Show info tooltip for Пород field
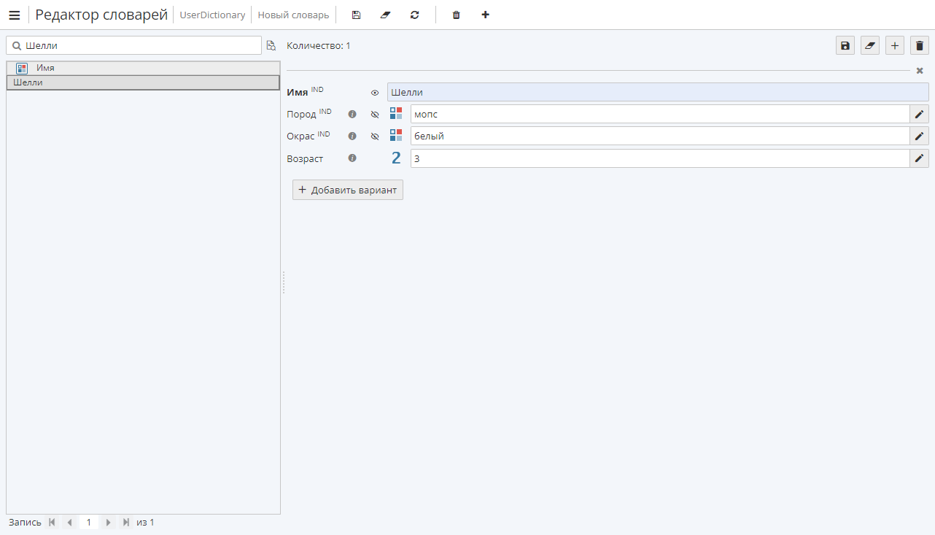Screen dimensions: 935x535 click(352, 115)
